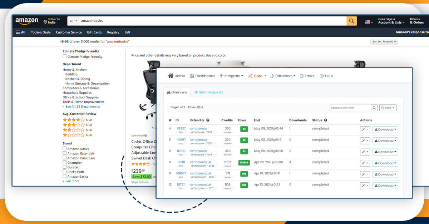This screenshot has width=429, height=224.
Task: Open the Sort by Featured dropdown
Action: [384, 42]
